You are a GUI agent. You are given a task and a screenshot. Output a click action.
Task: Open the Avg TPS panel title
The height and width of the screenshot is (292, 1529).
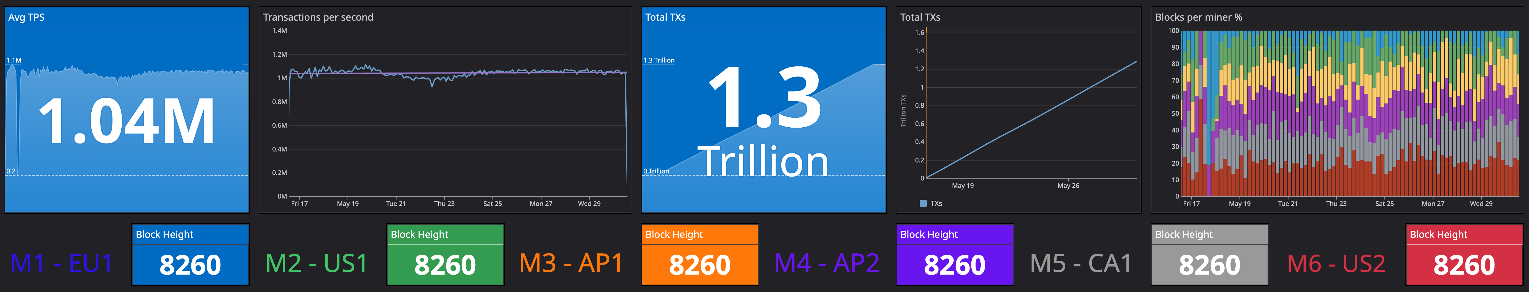[x=26, y=17]
